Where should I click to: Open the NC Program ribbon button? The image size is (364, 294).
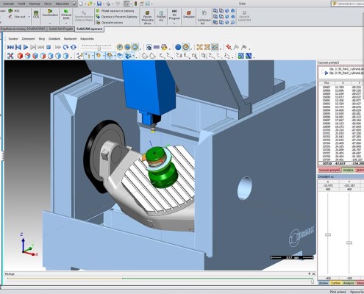click(174, 16)
